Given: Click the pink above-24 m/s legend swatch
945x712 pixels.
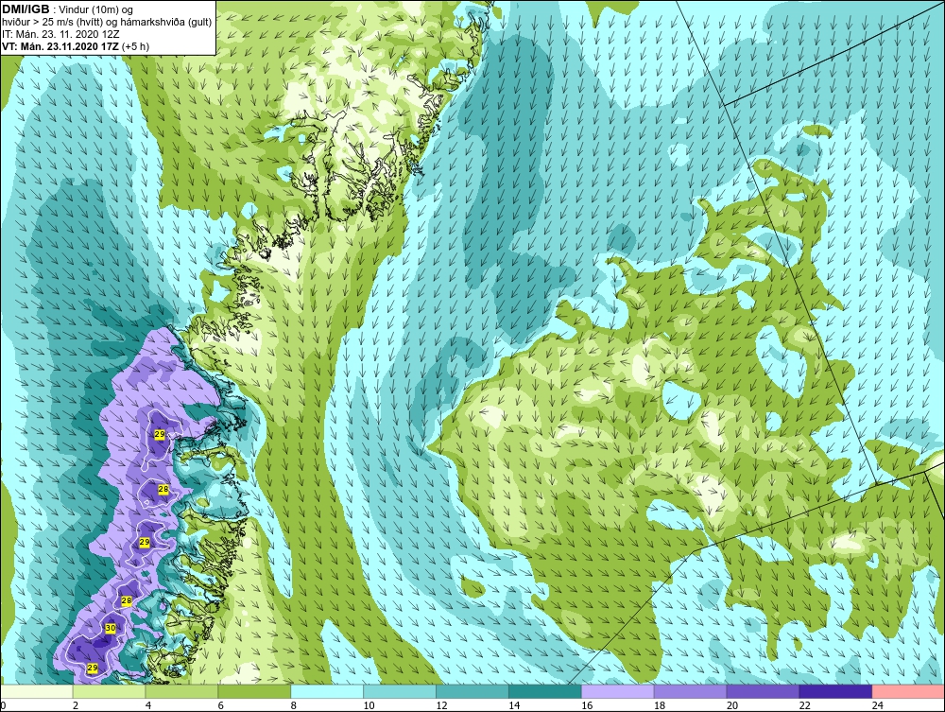Looking at the screenshot, I should coord(907,691).
